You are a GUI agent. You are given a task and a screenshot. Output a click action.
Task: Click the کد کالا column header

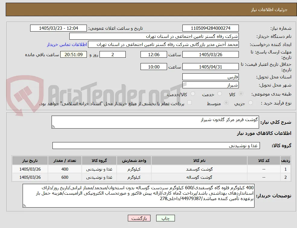[x=264, y=161]
